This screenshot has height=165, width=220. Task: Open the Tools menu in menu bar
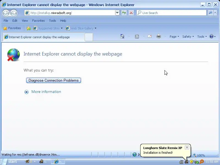(53, 21)
